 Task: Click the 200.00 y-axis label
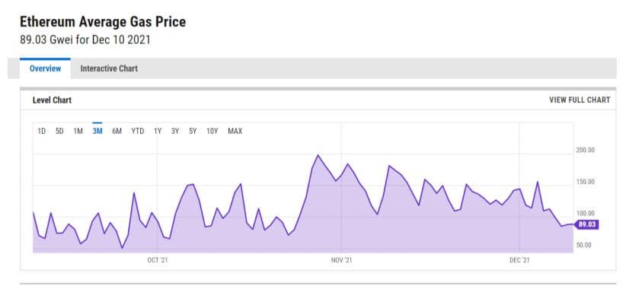(x=586, y=151)
